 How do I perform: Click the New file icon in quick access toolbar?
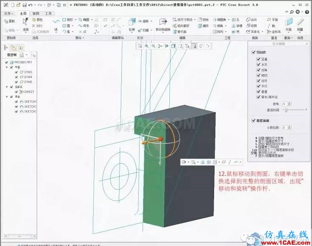[13, 5]
